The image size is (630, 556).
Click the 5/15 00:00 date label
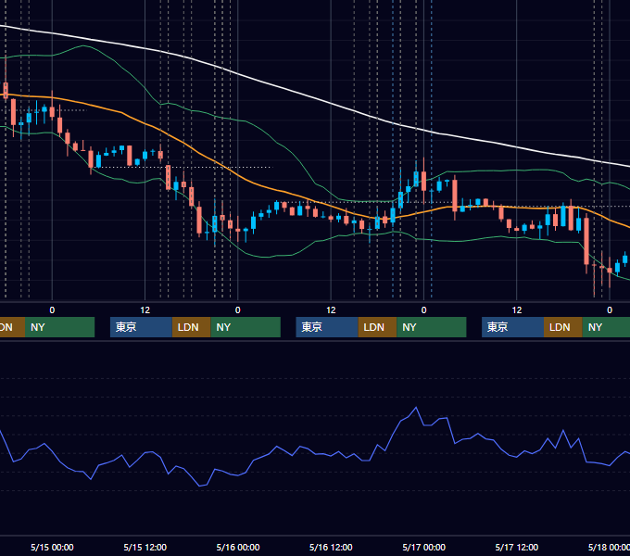click(52, 547)
